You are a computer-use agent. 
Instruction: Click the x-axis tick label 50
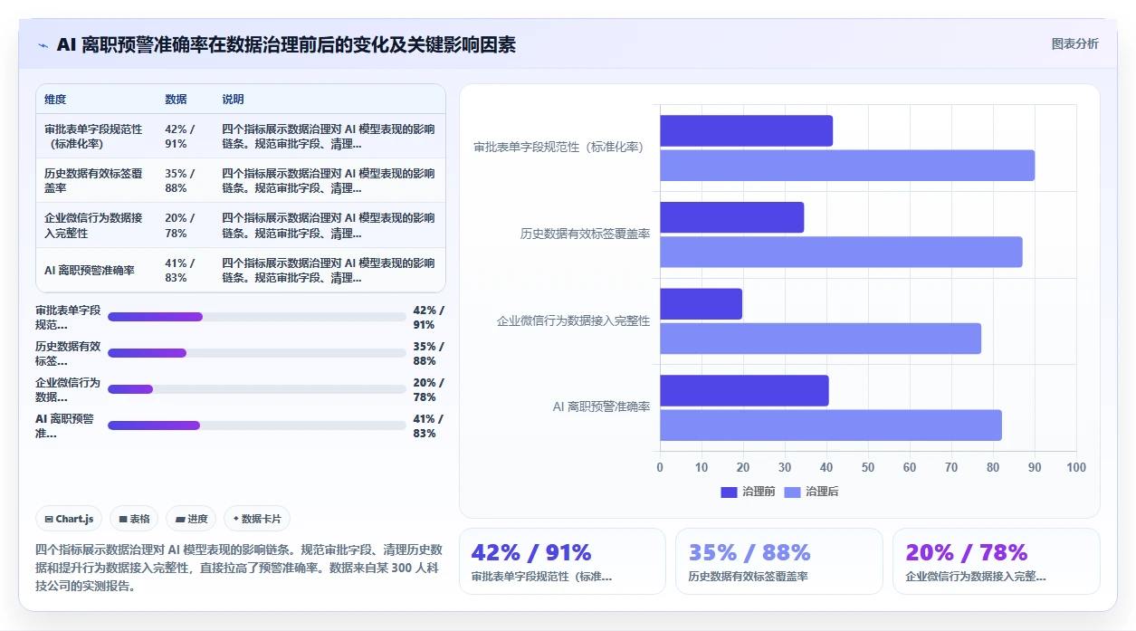(x=868, y=467)
